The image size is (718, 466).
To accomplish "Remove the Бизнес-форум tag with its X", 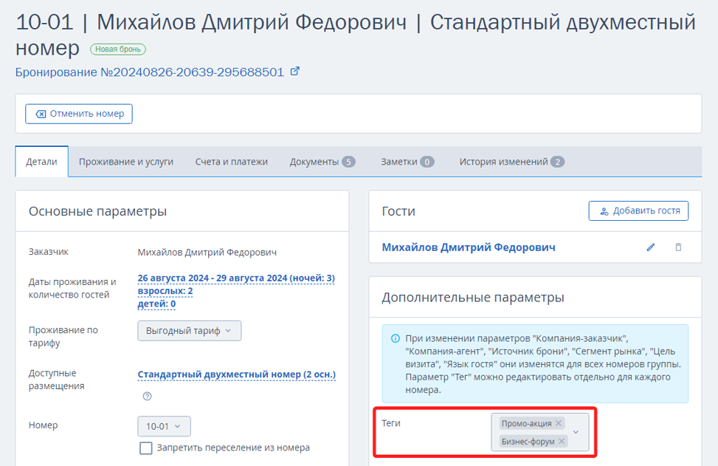I will [562, 441].
